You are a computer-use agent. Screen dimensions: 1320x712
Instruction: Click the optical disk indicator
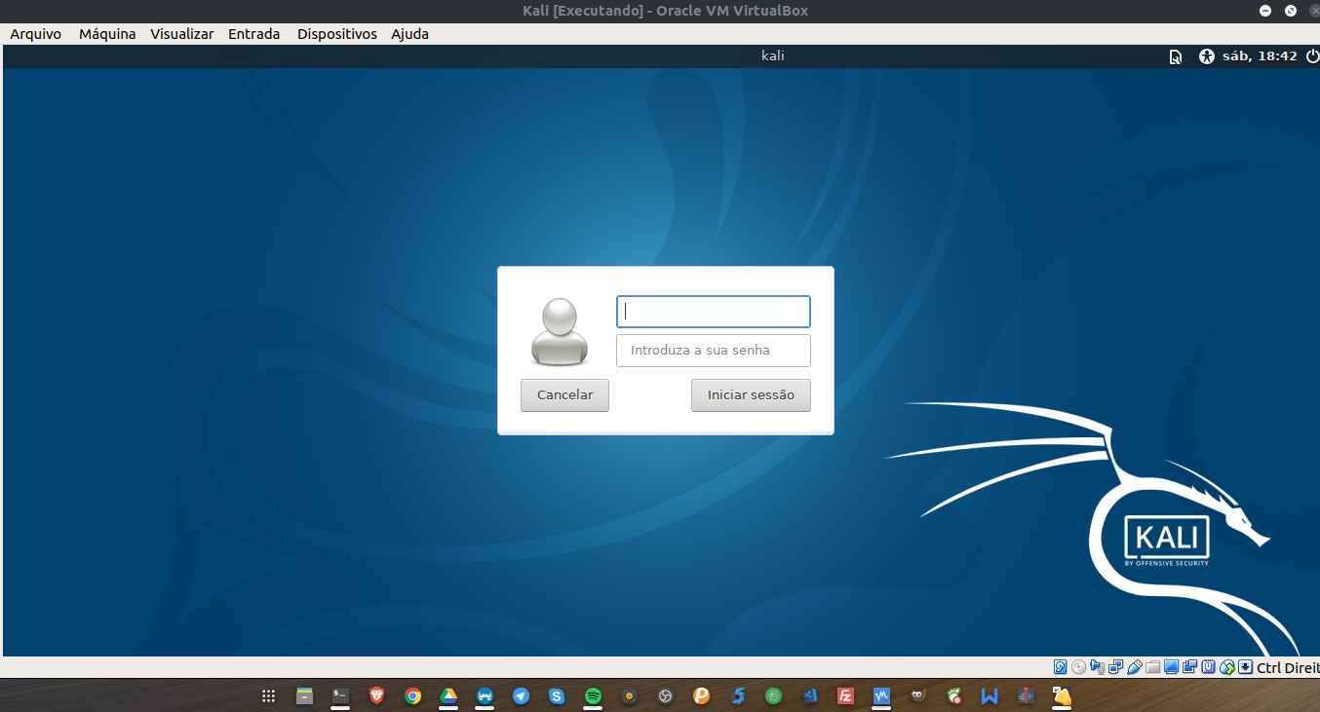1078,667
